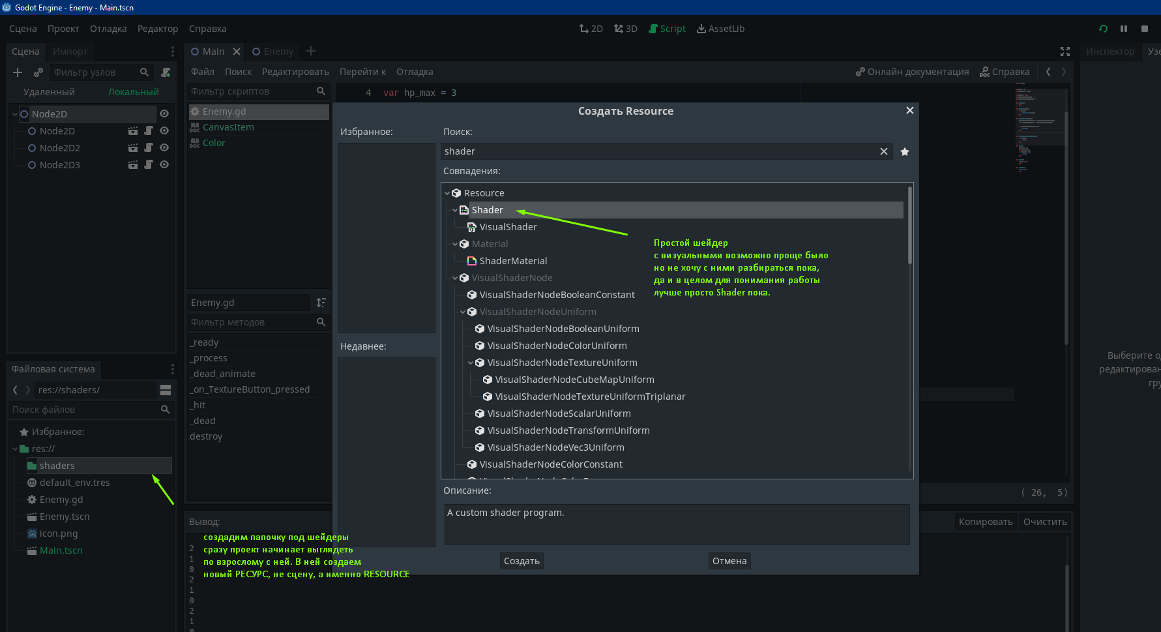
Task: Toggle method sorting icon beside Enemy.gd
Action: tap(321, 303)
